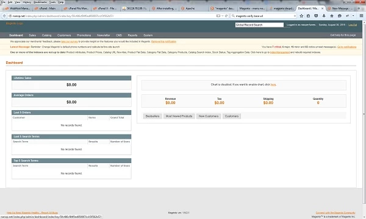Image resolution: width=366 pixels, height=219 pixels.
Task: Switch to the After installing tab
Action: (164, 9)
